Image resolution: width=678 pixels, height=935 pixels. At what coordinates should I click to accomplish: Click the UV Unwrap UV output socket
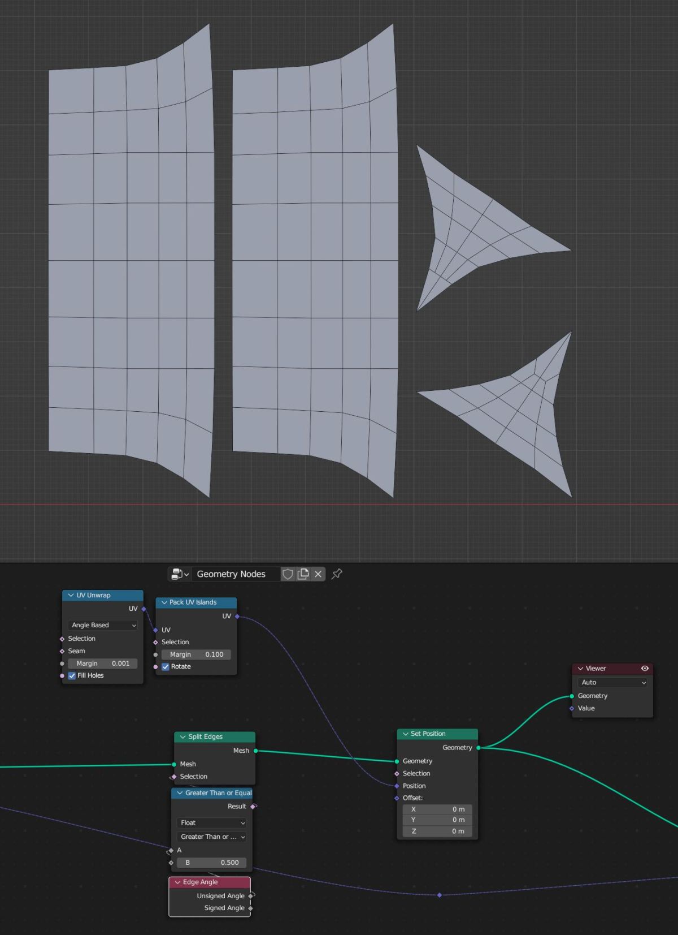pyautogui.click(x=144, y=609)
